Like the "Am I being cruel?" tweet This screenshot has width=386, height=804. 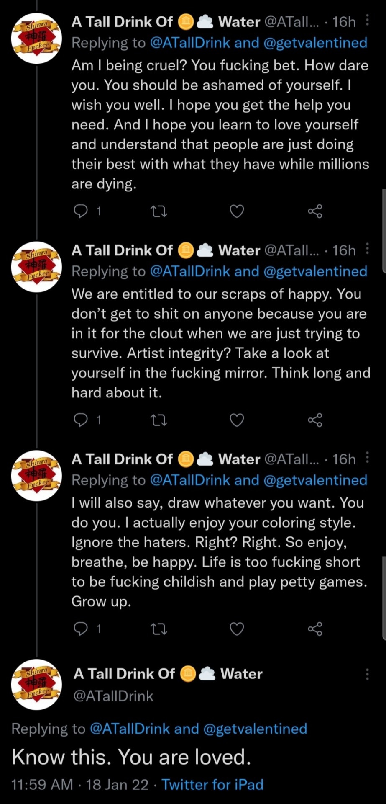point(237,211)
